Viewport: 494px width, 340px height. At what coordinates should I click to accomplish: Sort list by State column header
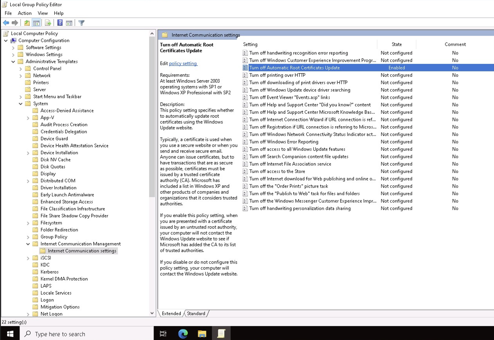pos(396,44)
